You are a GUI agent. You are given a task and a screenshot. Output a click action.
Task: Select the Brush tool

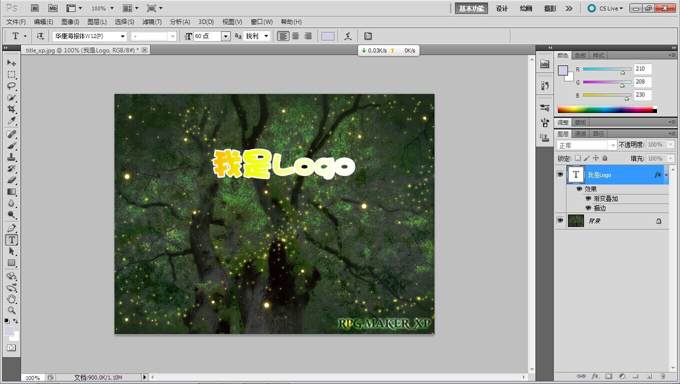(x=11, y=145)
